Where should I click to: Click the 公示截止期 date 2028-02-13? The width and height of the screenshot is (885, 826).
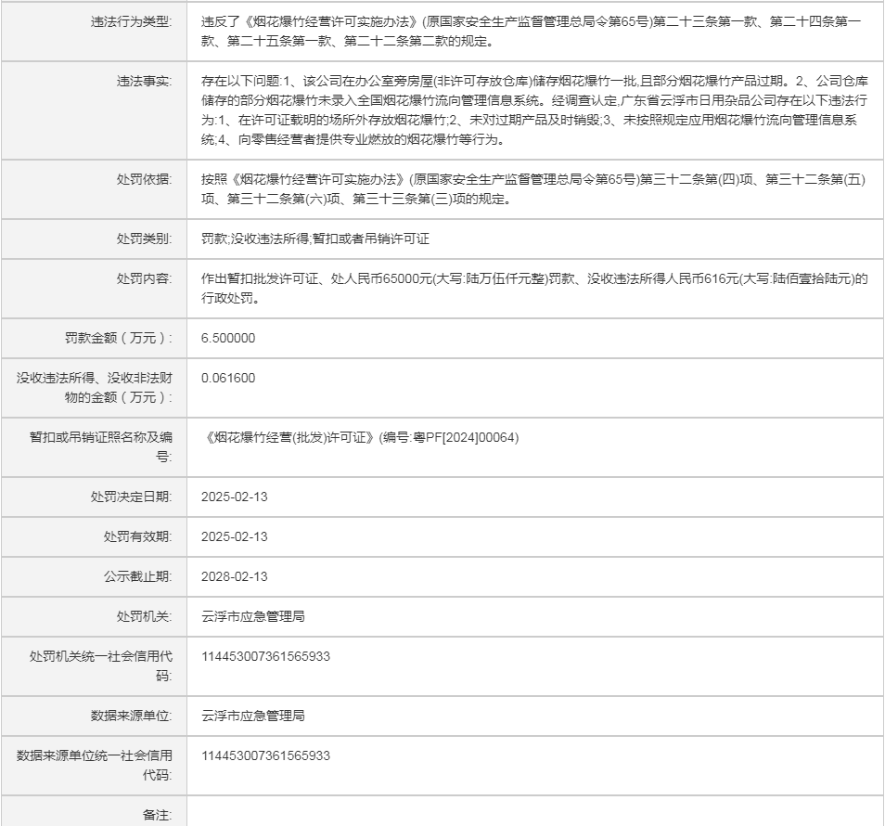click(x=234, y=577)
